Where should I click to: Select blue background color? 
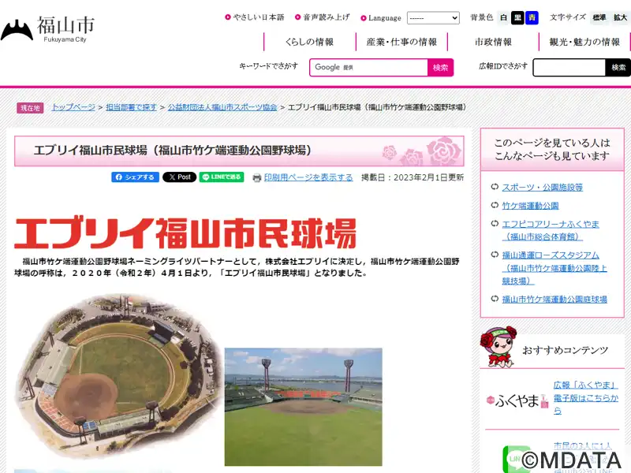532,17
